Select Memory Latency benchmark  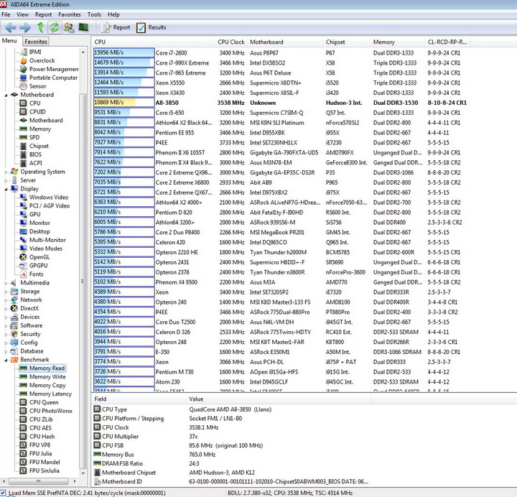pyautogui.click(x=50, y=394)
